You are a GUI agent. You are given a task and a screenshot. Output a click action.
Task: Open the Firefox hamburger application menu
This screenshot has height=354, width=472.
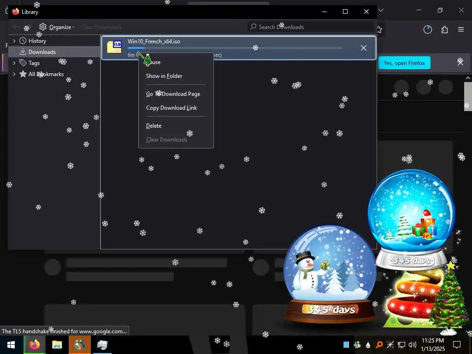pyautogui.click(x=461, y=29)
